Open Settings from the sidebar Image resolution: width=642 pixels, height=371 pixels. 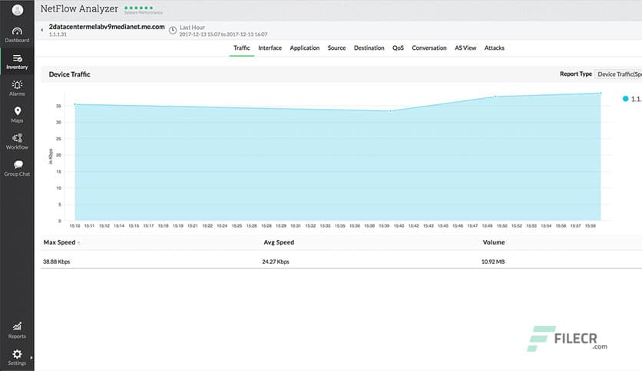[x=17, y=357]
